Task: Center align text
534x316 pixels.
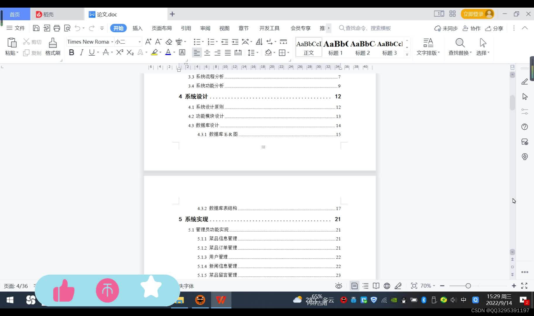Action: (x=207, y=53)
